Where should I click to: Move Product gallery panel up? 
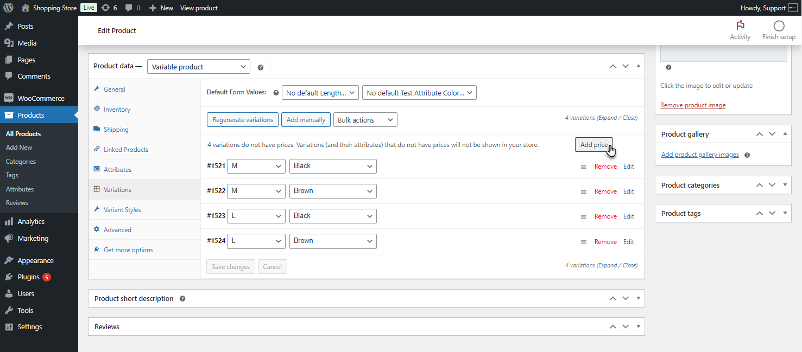pyautogui.click(x=760, y=134)
